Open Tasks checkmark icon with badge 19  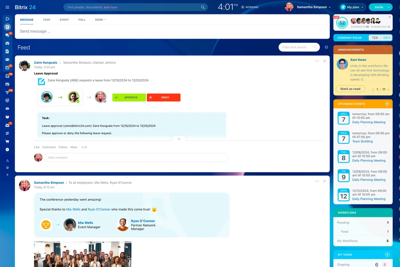(7, 76)
